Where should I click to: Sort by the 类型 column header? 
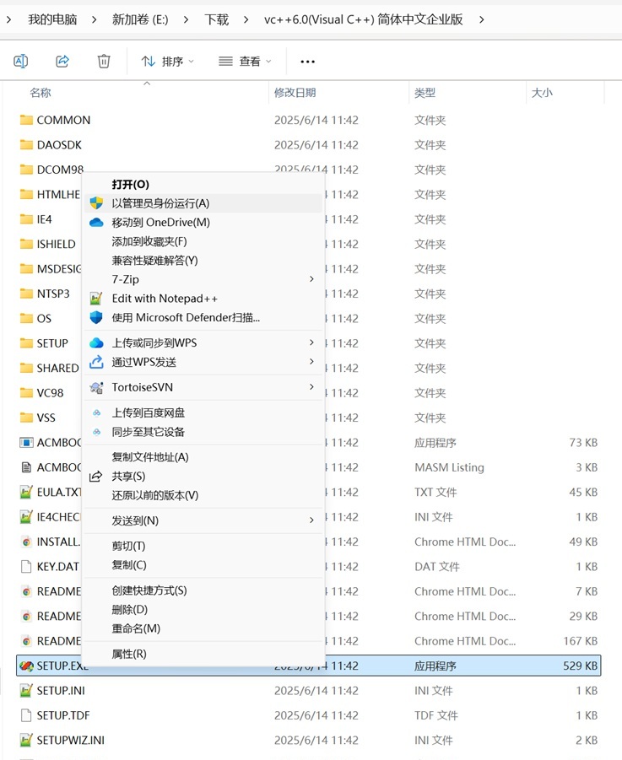coord(425,93)
